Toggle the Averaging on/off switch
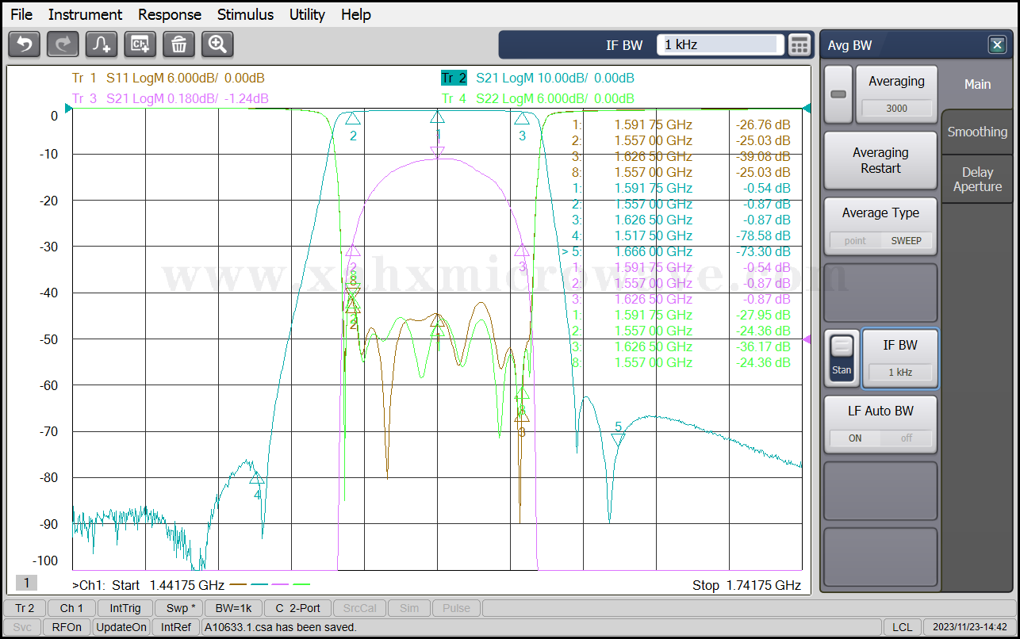The height and width of the screenshot is (639, 1020). point(838,94)
